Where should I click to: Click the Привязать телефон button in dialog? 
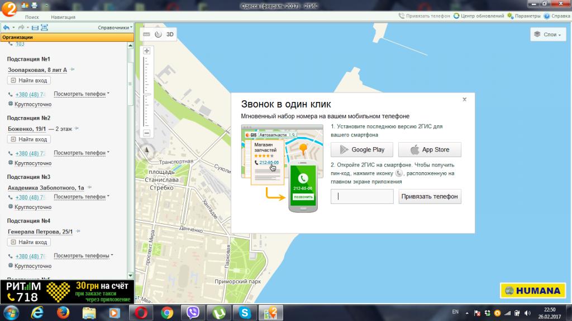[430, 197]
